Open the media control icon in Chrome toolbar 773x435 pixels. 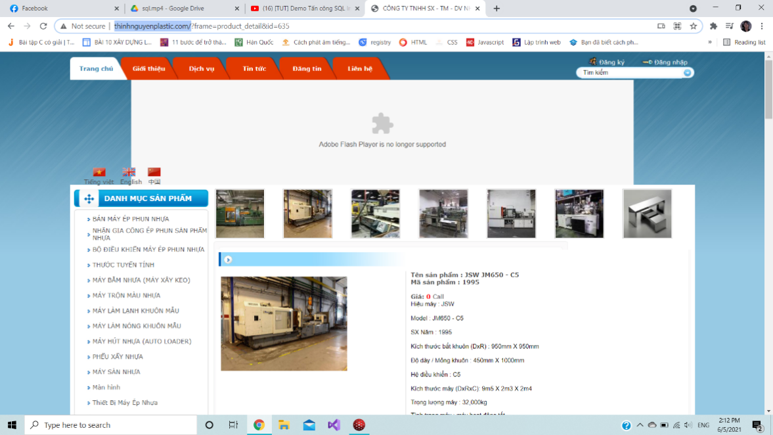tap(730, 26)
